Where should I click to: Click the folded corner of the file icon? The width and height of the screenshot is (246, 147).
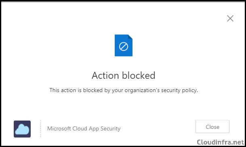130,37
